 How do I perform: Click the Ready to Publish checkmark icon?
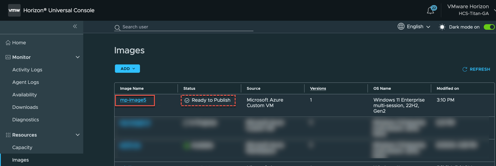(187, 100)
